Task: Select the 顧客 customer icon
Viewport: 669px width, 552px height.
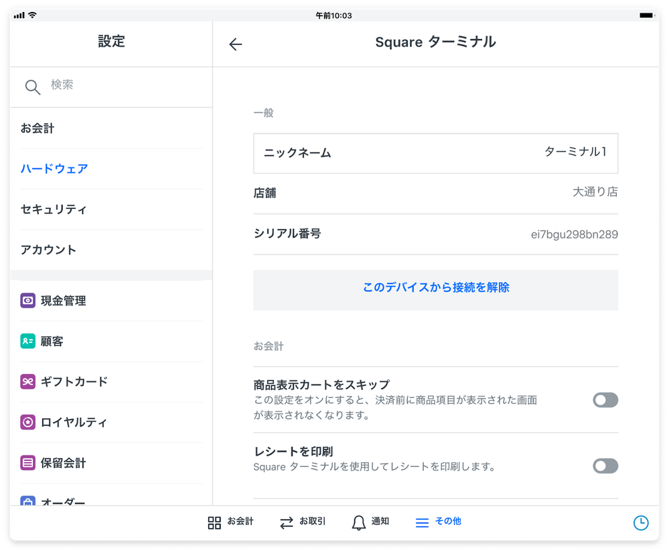Action: (x=28, y=342)
